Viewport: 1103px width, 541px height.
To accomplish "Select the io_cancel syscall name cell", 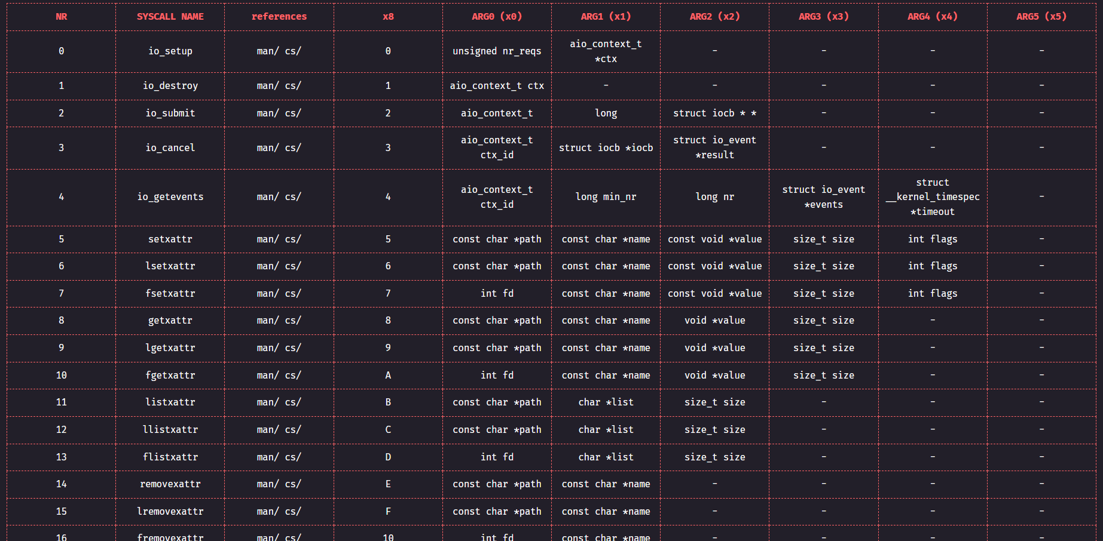I will [x=170, y=148].
